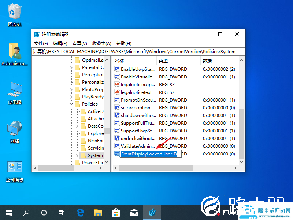Click the ValidateAdmin... DWORD value icon
This screenshot has height=220, width=293.
tap(117, 146)
